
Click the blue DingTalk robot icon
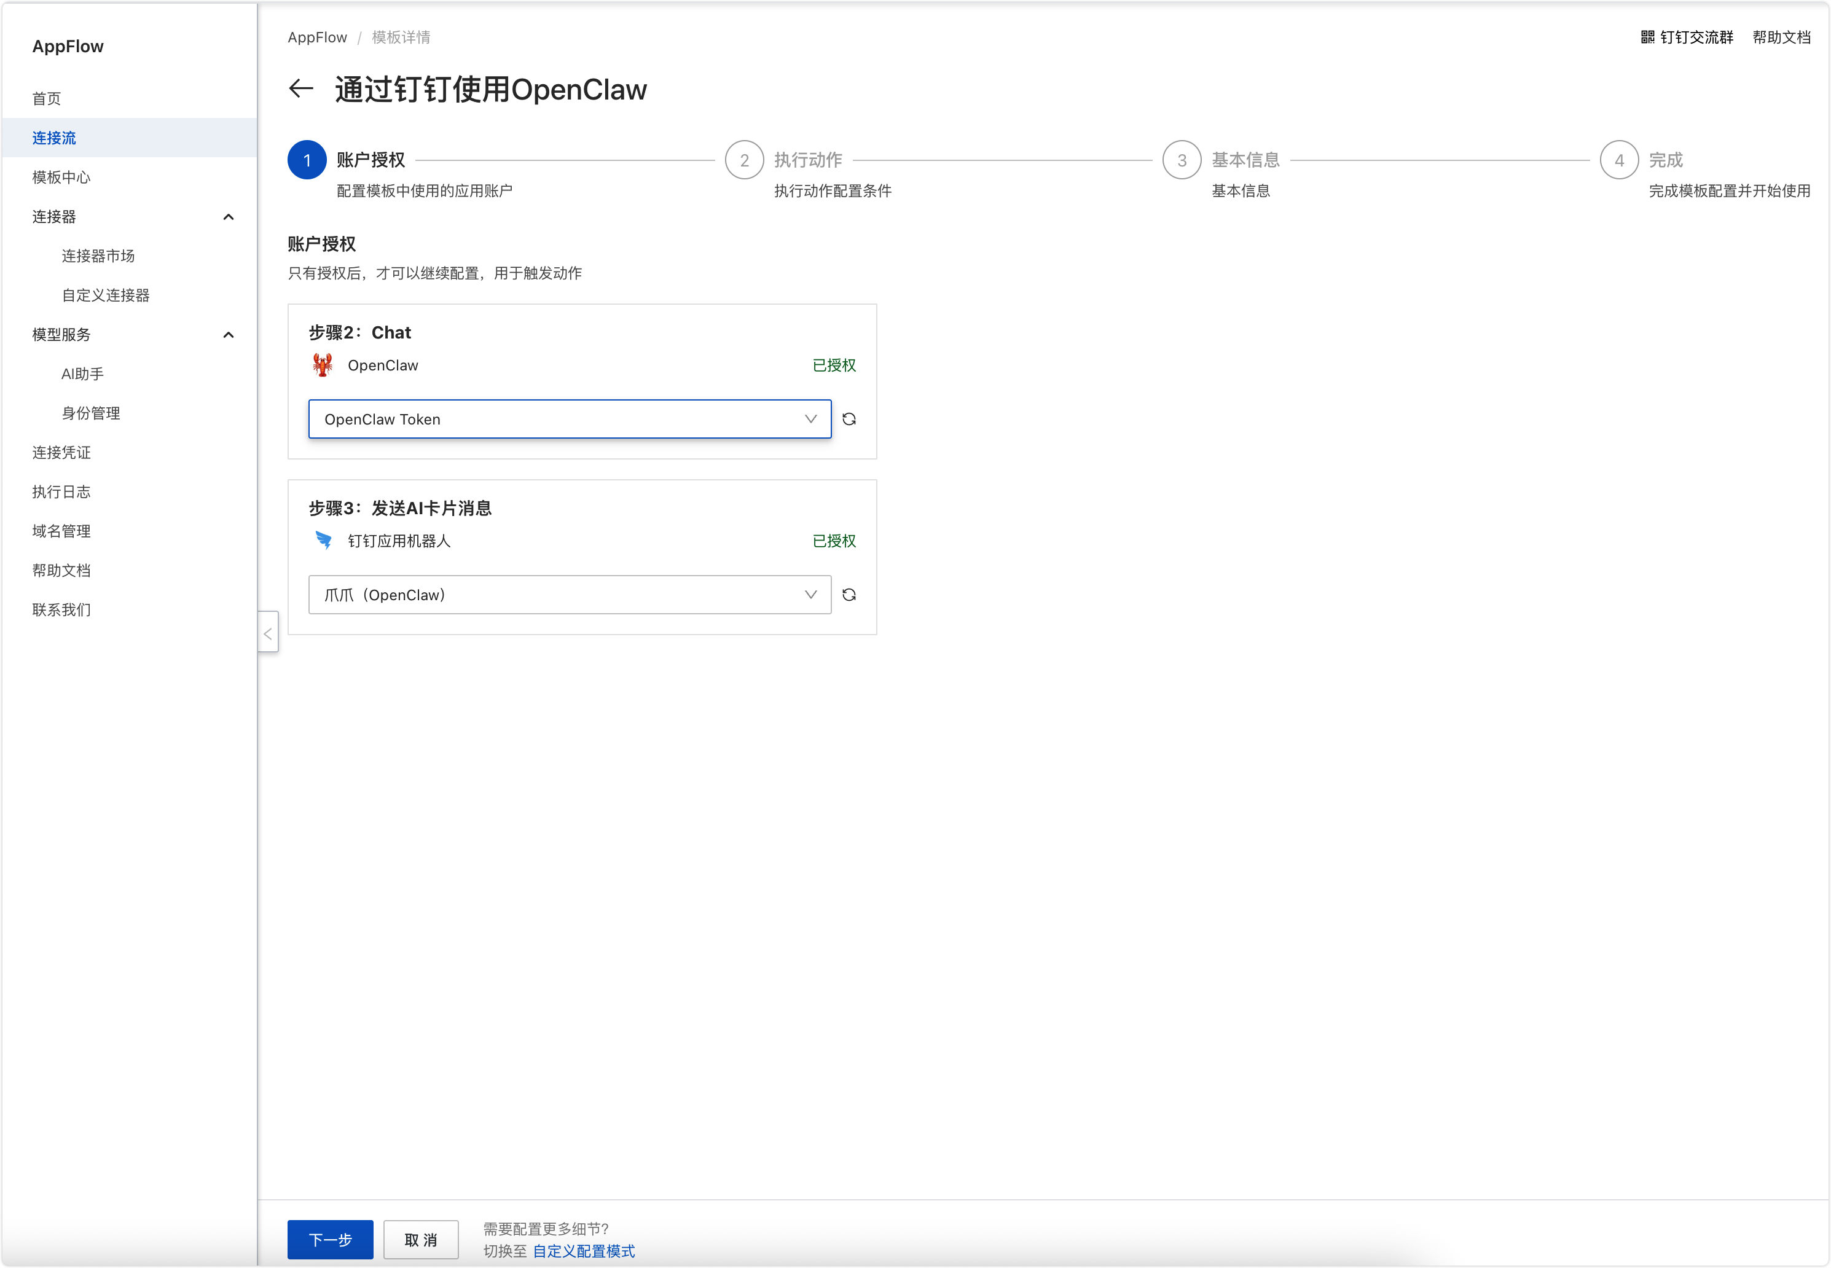click(x=323, y=541)
